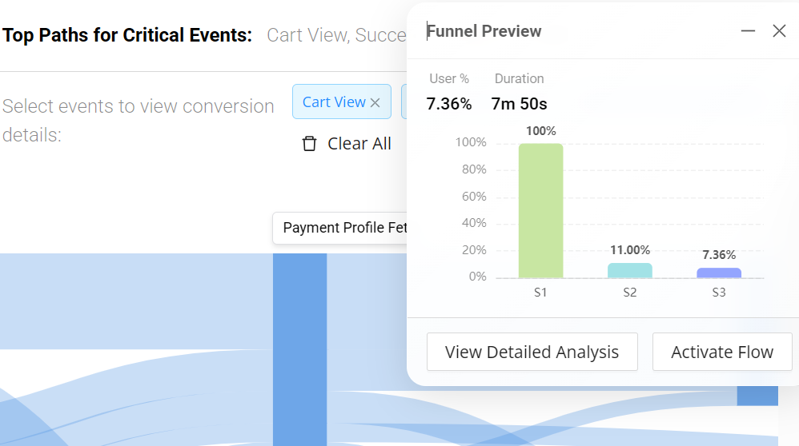Click the Top Paths for Critical Events heading
This screenshot has height=446, width=799.
127,35
